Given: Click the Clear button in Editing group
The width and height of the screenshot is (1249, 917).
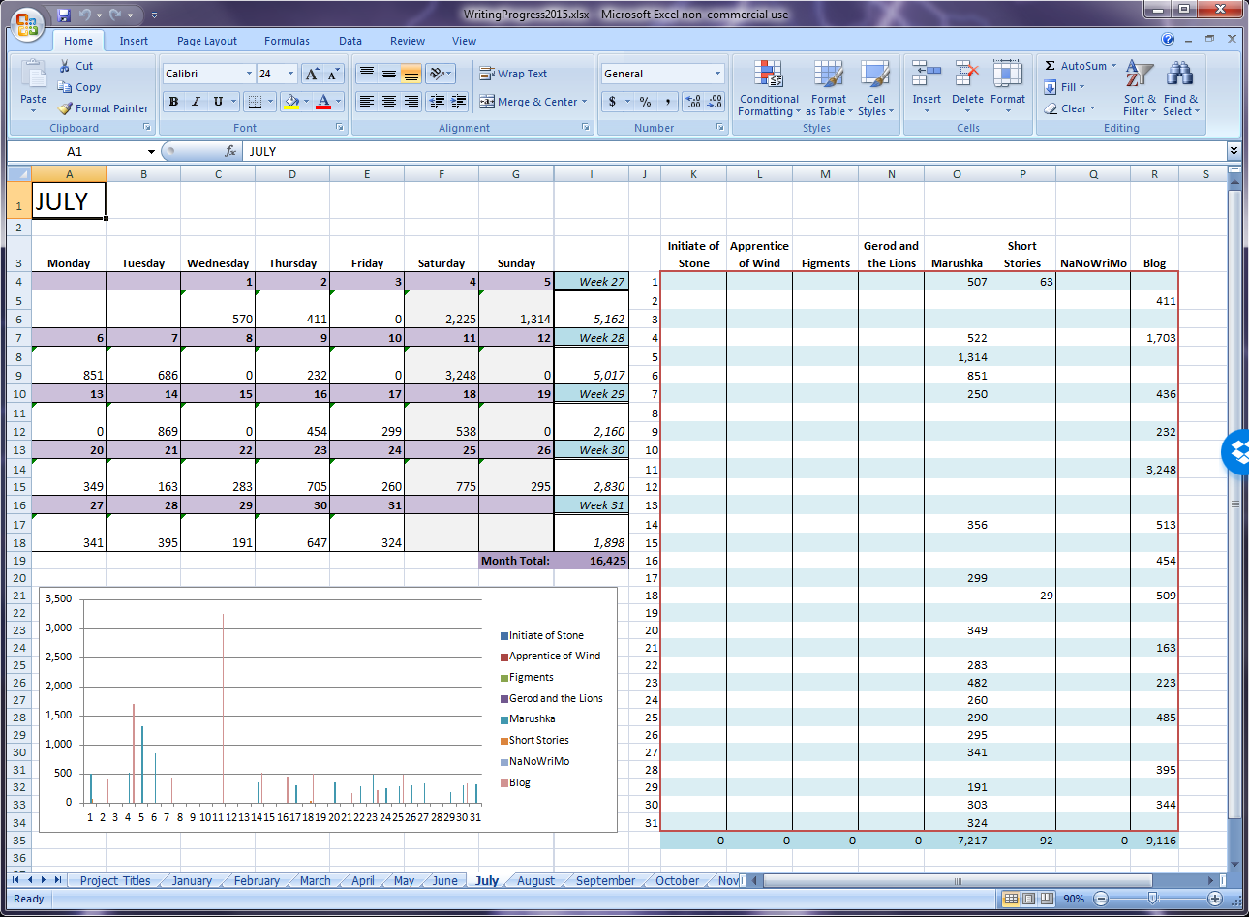Looking at the screenshot, I should [1070, 108].
